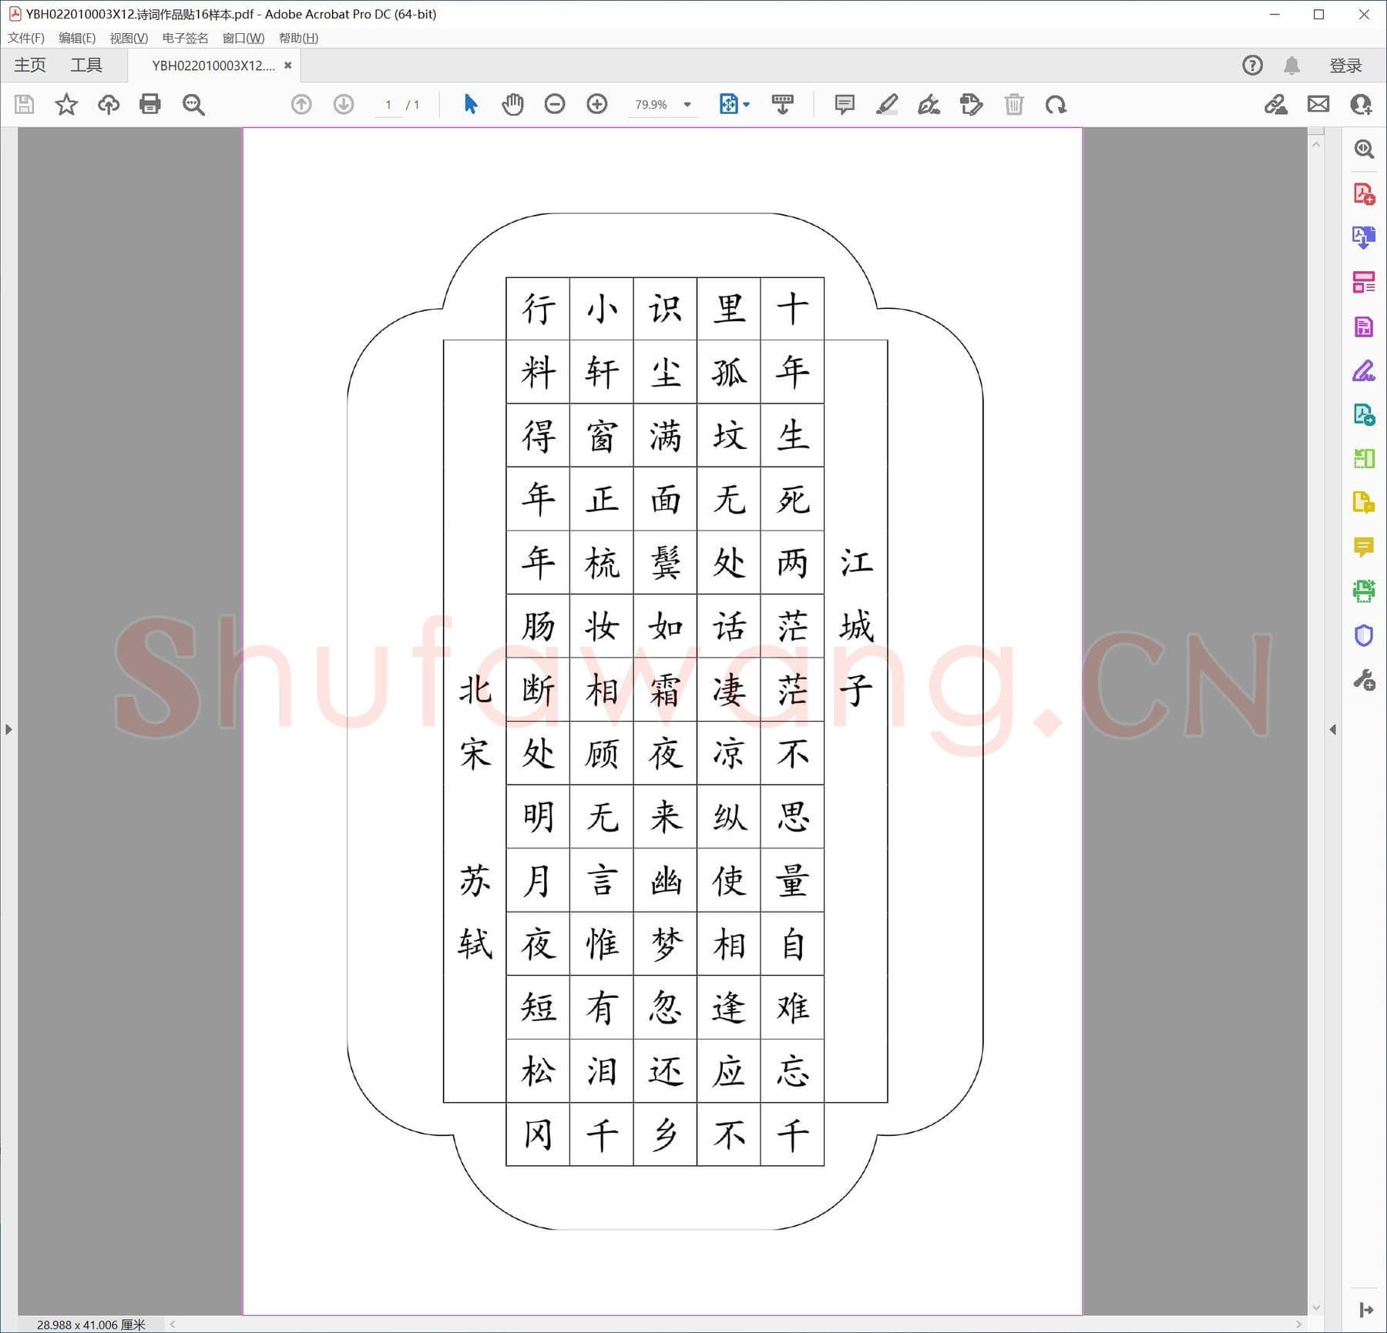Open the 帮助(H) menu
This screenshot has height=1333, width=1387.
pyautogui.click(x=299, y=38)
